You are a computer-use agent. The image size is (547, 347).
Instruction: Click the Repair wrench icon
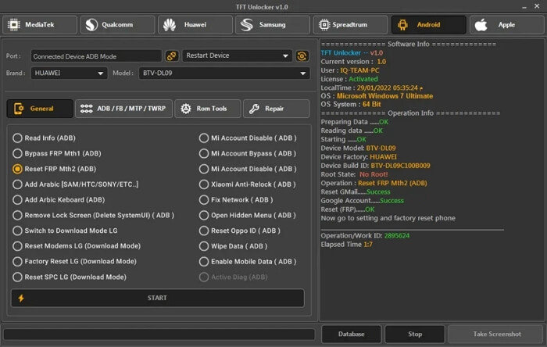tap(254, 109)
